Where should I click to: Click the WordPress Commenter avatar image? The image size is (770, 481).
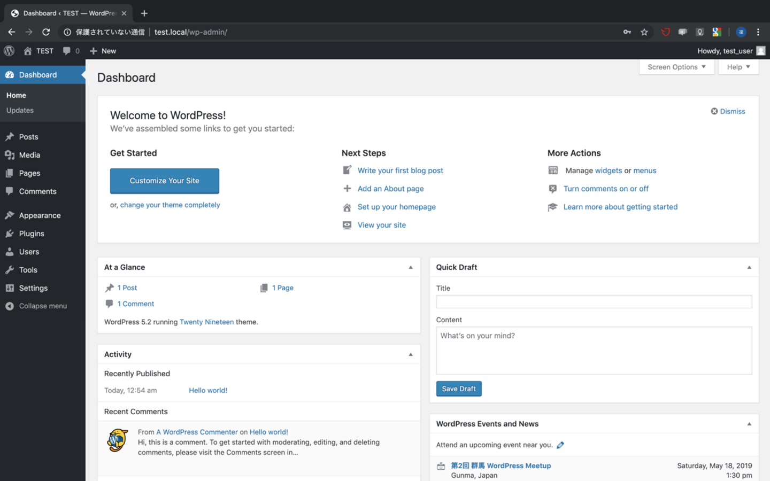pos(118,440)
